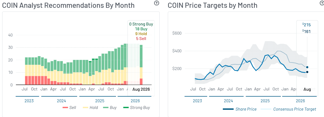Screen dimensions: 324x117
Task: Click the '9 Hold' tooltip text
Action: pyautogui.click(x=141, y=34)
